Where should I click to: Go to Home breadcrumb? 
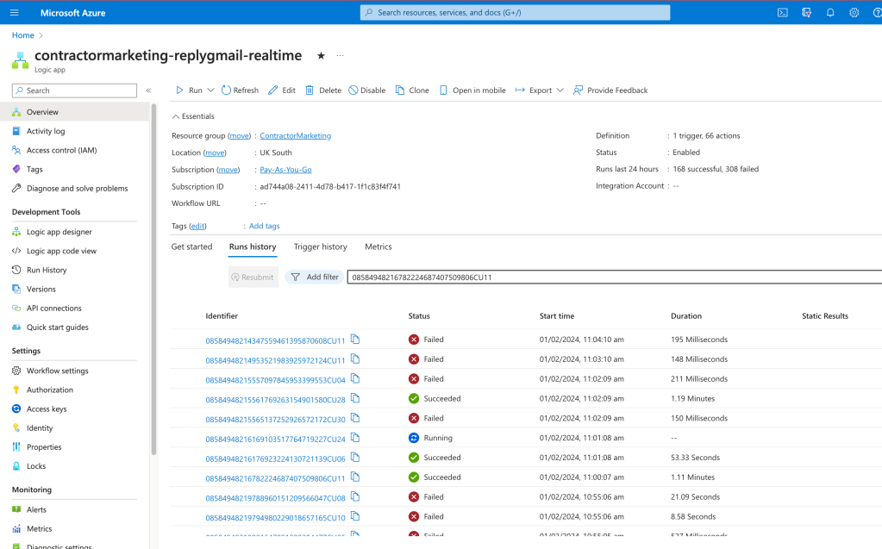click(x=23, y=34)
